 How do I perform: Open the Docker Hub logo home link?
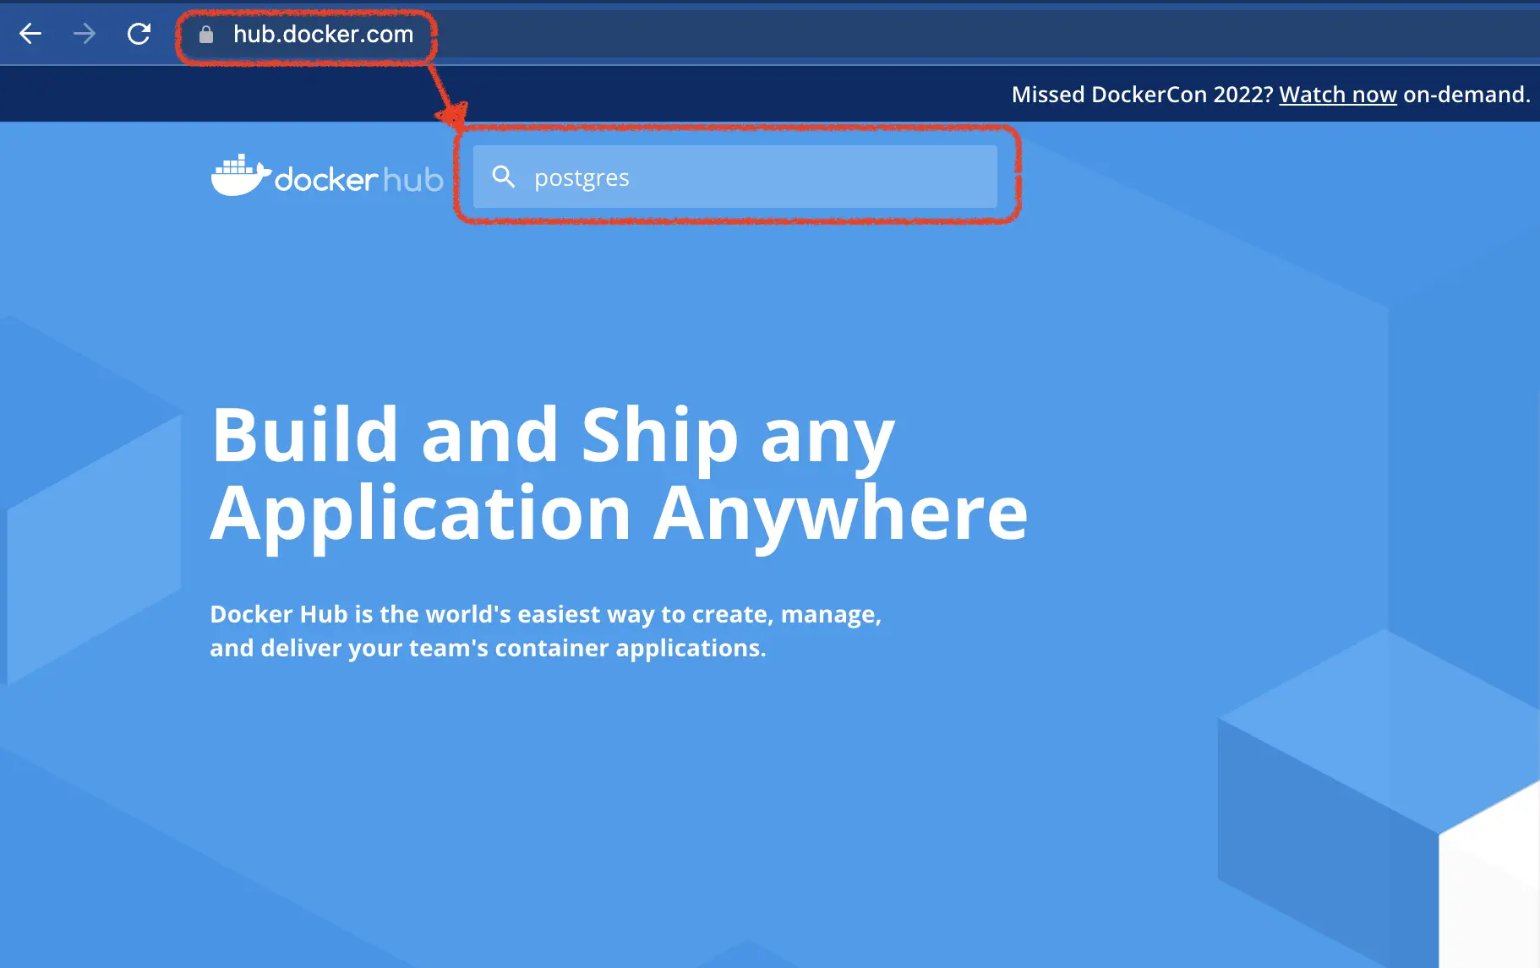pos(327,176)
